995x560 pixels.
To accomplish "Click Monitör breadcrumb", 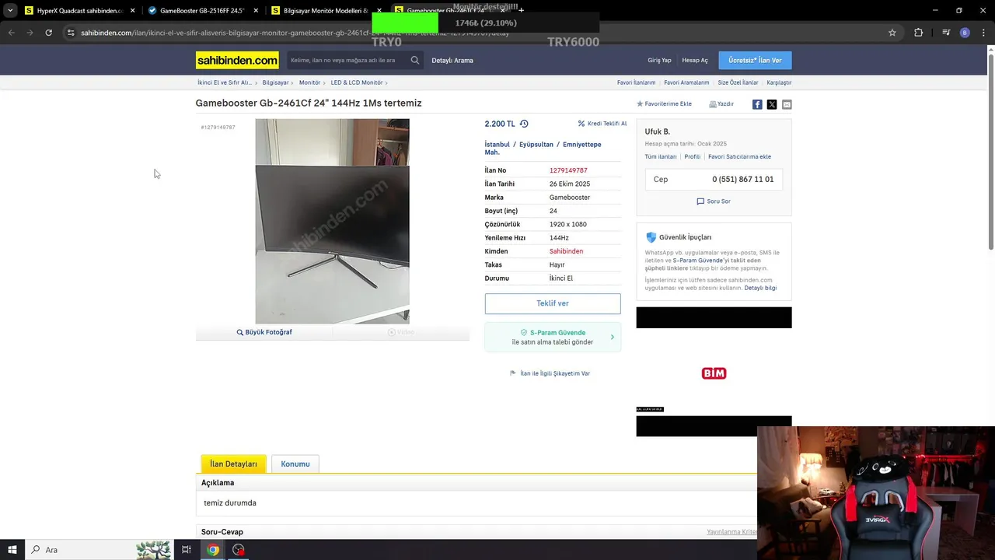I will click(x=309, y=82).
